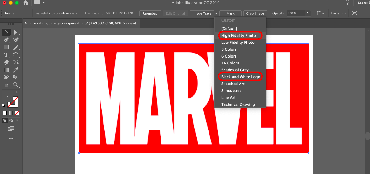Click the Crop Image button

255,13
